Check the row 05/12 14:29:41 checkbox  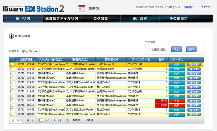pyautogui.click(x=12, y=78)
